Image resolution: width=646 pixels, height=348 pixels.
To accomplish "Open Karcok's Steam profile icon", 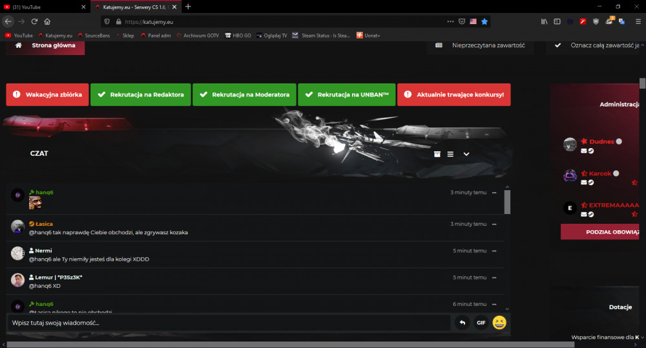I will point(591,182).
